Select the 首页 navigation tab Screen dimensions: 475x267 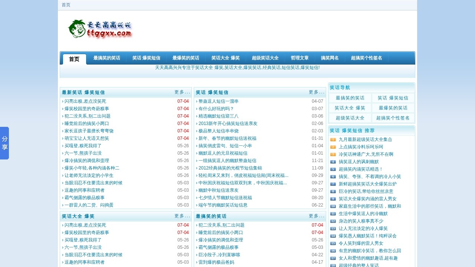(x=74, y=59)
